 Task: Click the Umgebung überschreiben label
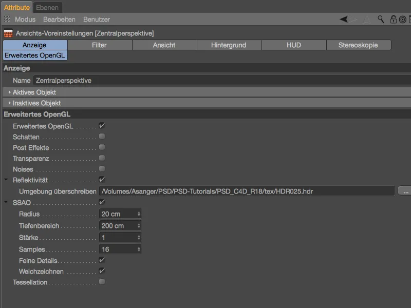click(x=58, y=191)
